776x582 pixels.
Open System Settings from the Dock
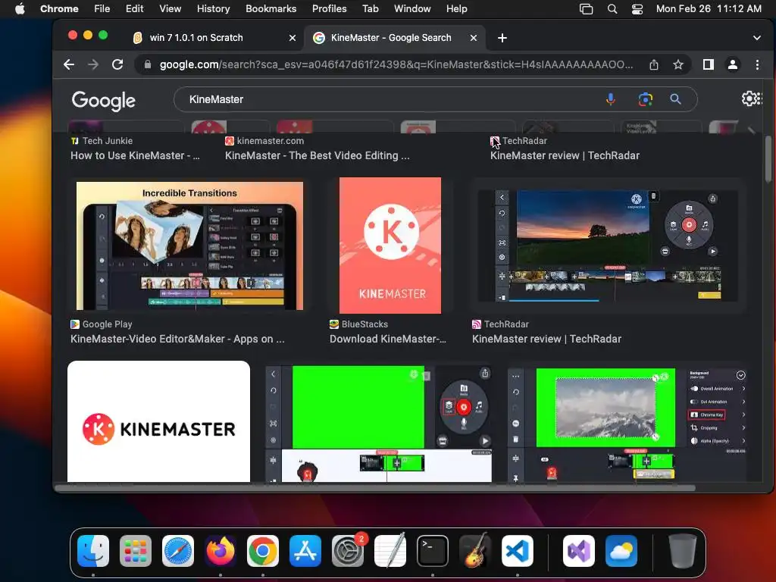click(x=347, y=551)
